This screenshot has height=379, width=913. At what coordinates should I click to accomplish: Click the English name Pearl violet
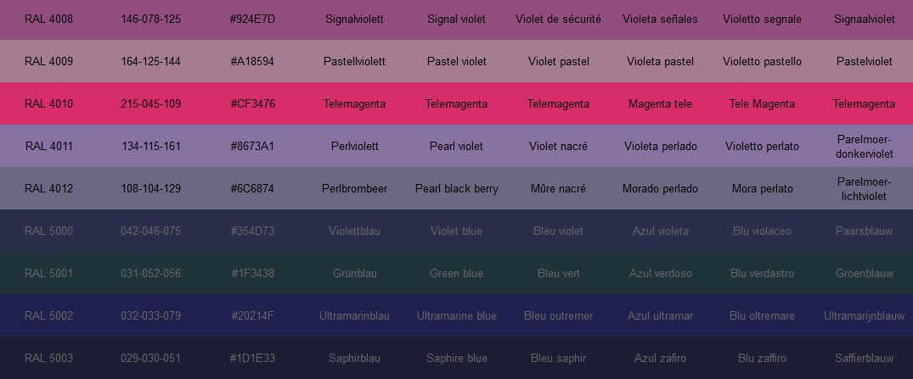[456, 146]
